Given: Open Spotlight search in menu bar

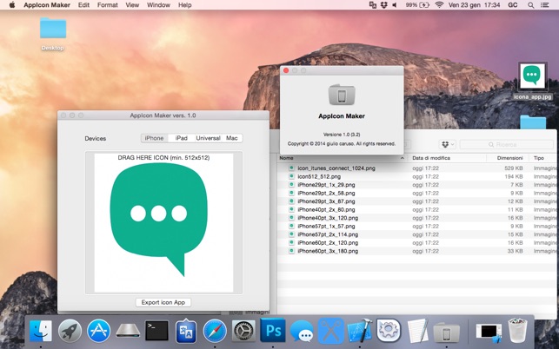Looking at the screenshot, I should [531, 5].
